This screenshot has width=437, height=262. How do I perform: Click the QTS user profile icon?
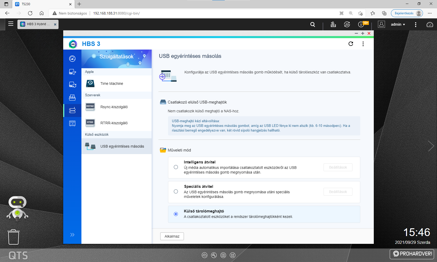tap(381, 24)
